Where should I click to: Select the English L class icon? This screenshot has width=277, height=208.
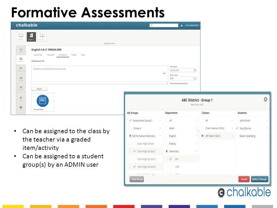(31, 37)
